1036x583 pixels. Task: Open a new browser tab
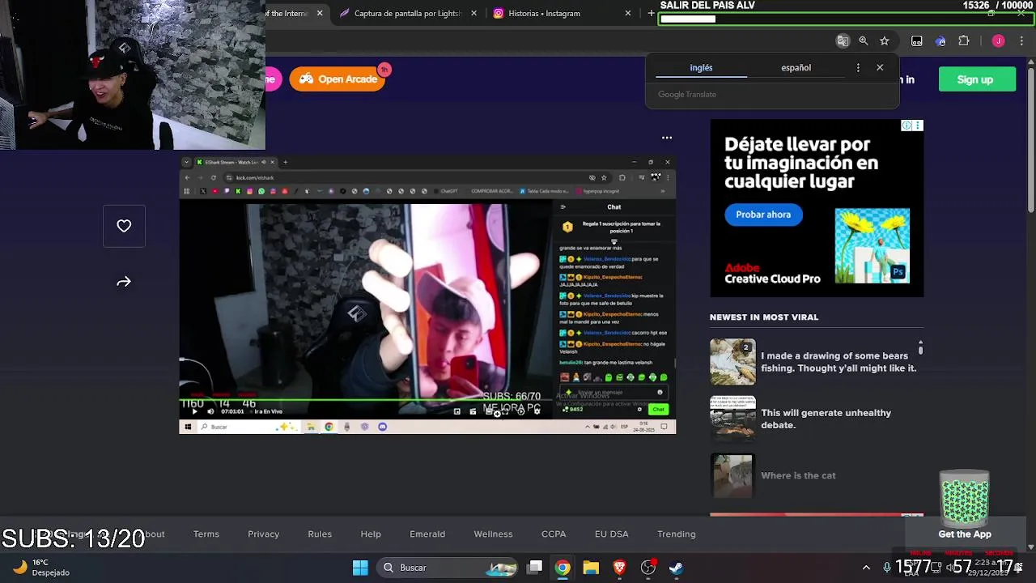tap(651, 14)
